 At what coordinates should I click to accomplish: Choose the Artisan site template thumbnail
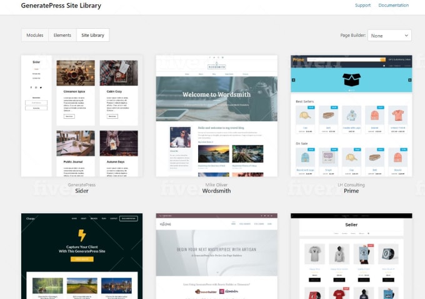point(217,256)
